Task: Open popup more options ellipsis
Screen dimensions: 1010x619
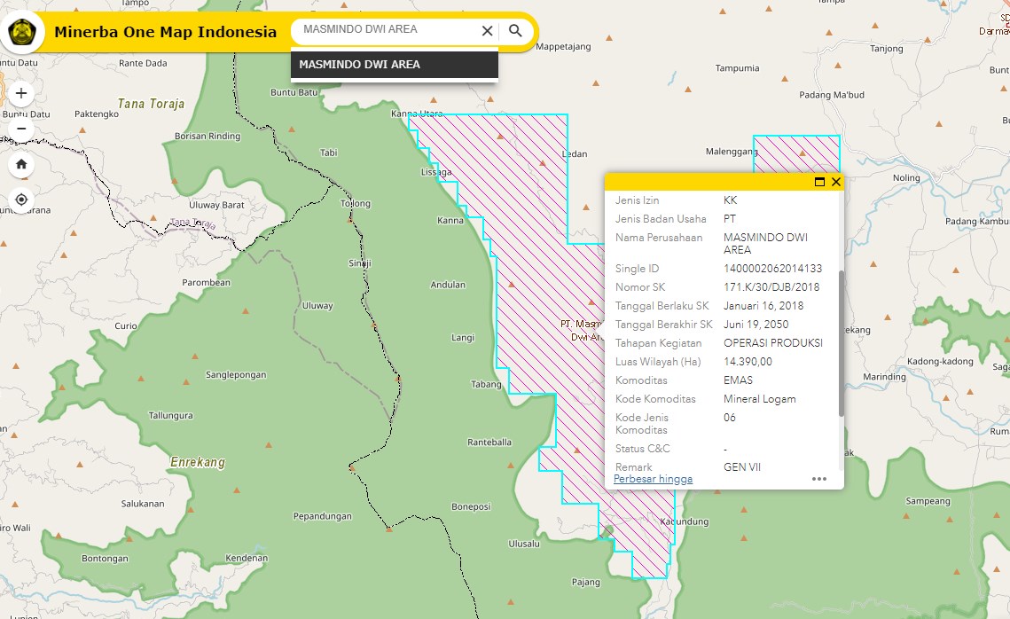Action: 819,479
